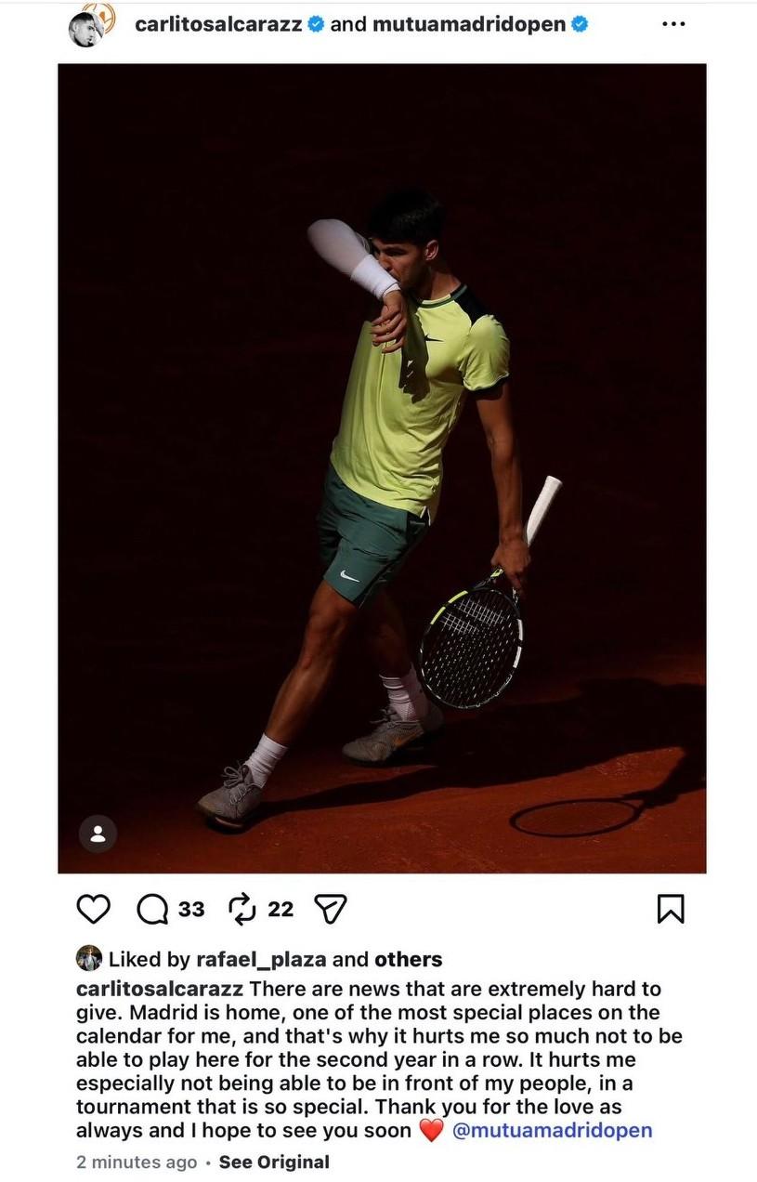Tap carlitosalcarazz name in caption
This screenshot has height=1182, width=757.
[x=160, y=989]
